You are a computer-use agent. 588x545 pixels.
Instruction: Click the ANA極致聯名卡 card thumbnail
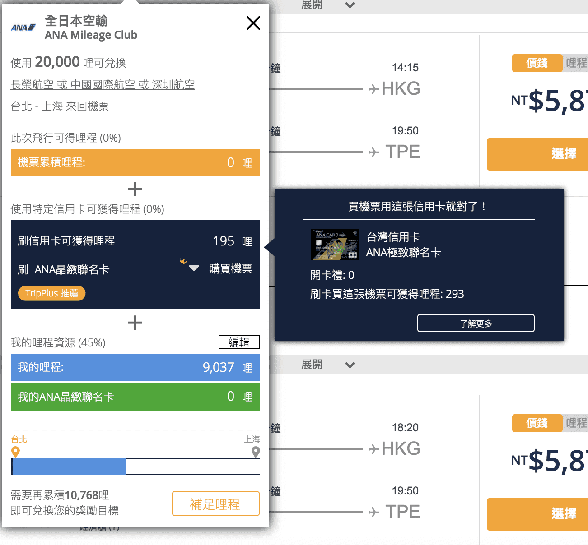coord(335,245)
